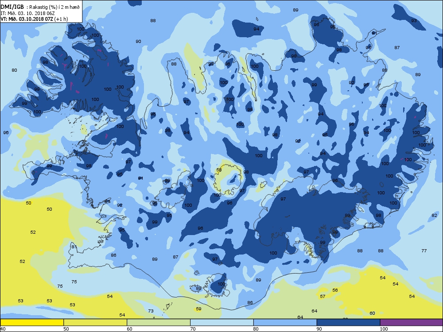Click the "Rakastig (%) í 2 m hæð" label

click(x=54, y=8)
